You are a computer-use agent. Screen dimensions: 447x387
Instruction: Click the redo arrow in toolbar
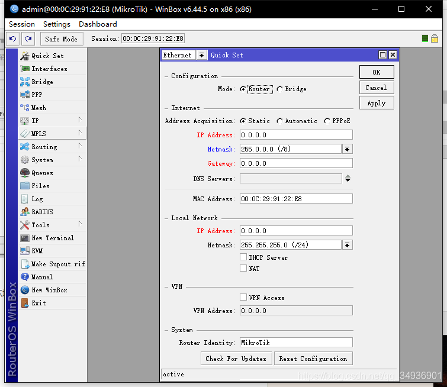coord(28,38)
